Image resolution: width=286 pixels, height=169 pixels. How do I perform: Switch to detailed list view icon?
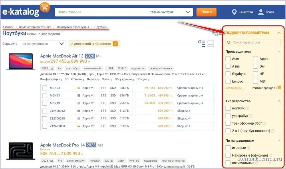(202, 44)
